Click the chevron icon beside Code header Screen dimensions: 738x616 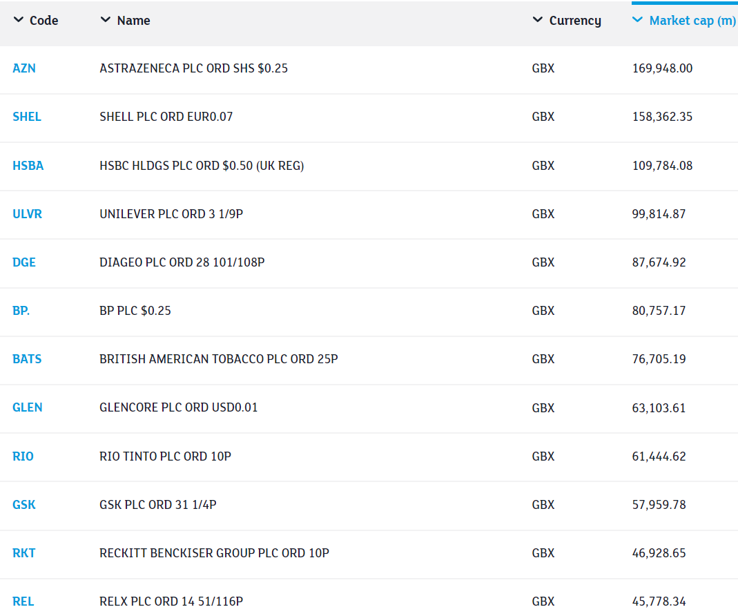click(x=19, y=20)
